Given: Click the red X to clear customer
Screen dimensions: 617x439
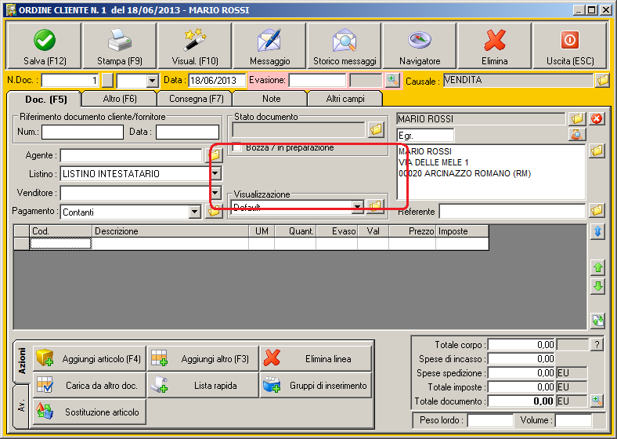Looking at the screenshot, I should point(597,118).
